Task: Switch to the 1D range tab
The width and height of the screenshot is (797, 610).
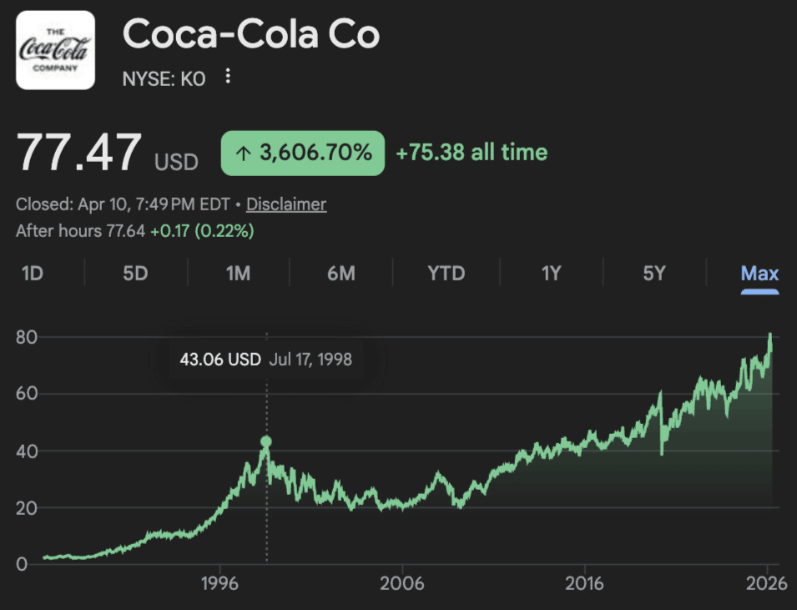Action: click(32, 274)
